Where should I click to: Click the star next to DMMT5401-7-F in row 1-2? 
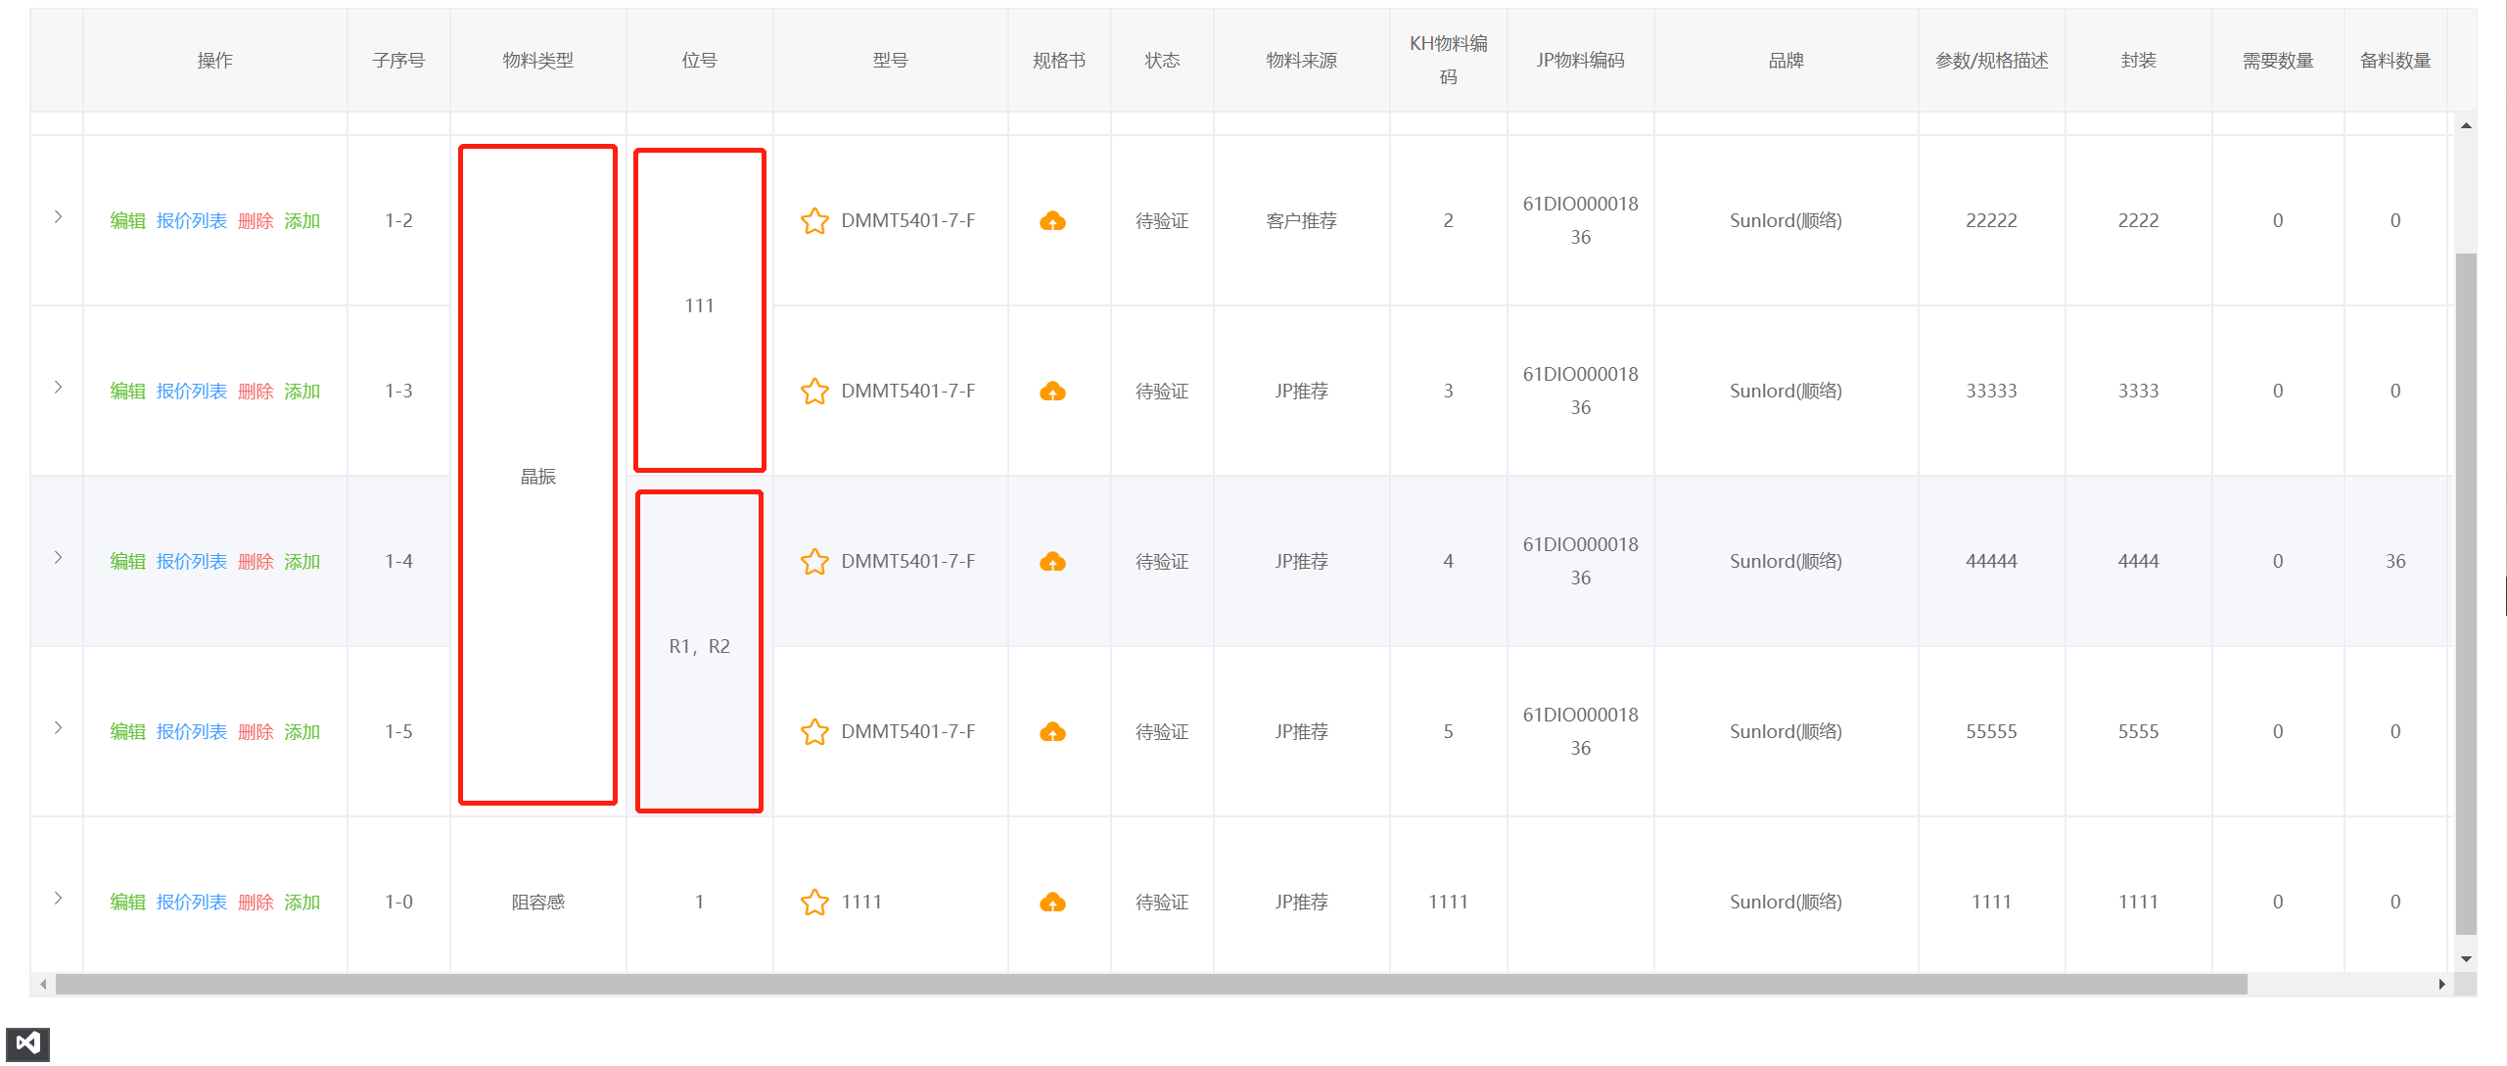click(x=814, y=221)
